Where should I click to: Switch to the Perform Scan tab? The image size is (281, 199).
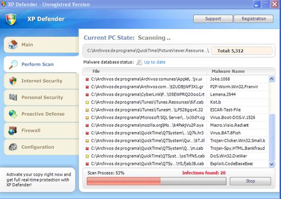click(x=41, y=64)
